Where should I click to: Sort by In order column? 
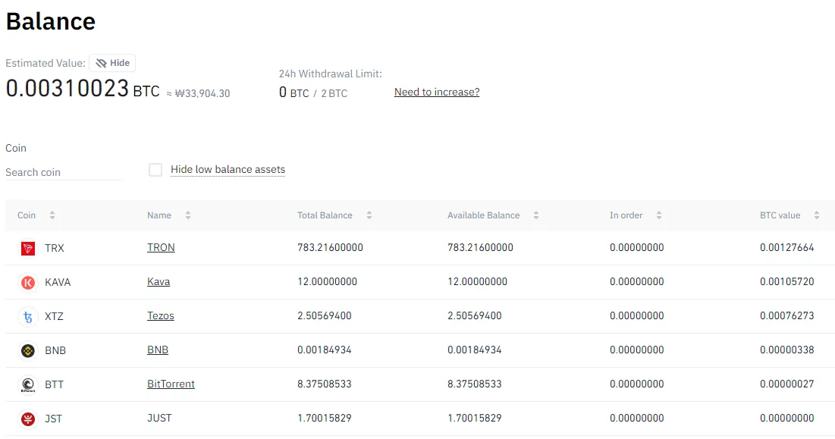coord(659,215)
